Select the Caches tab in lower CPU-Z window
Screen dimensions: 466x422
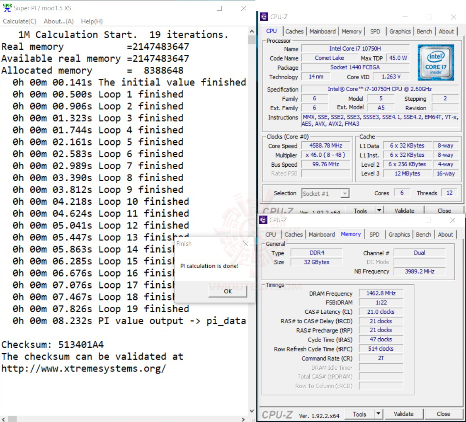point(294,235)
